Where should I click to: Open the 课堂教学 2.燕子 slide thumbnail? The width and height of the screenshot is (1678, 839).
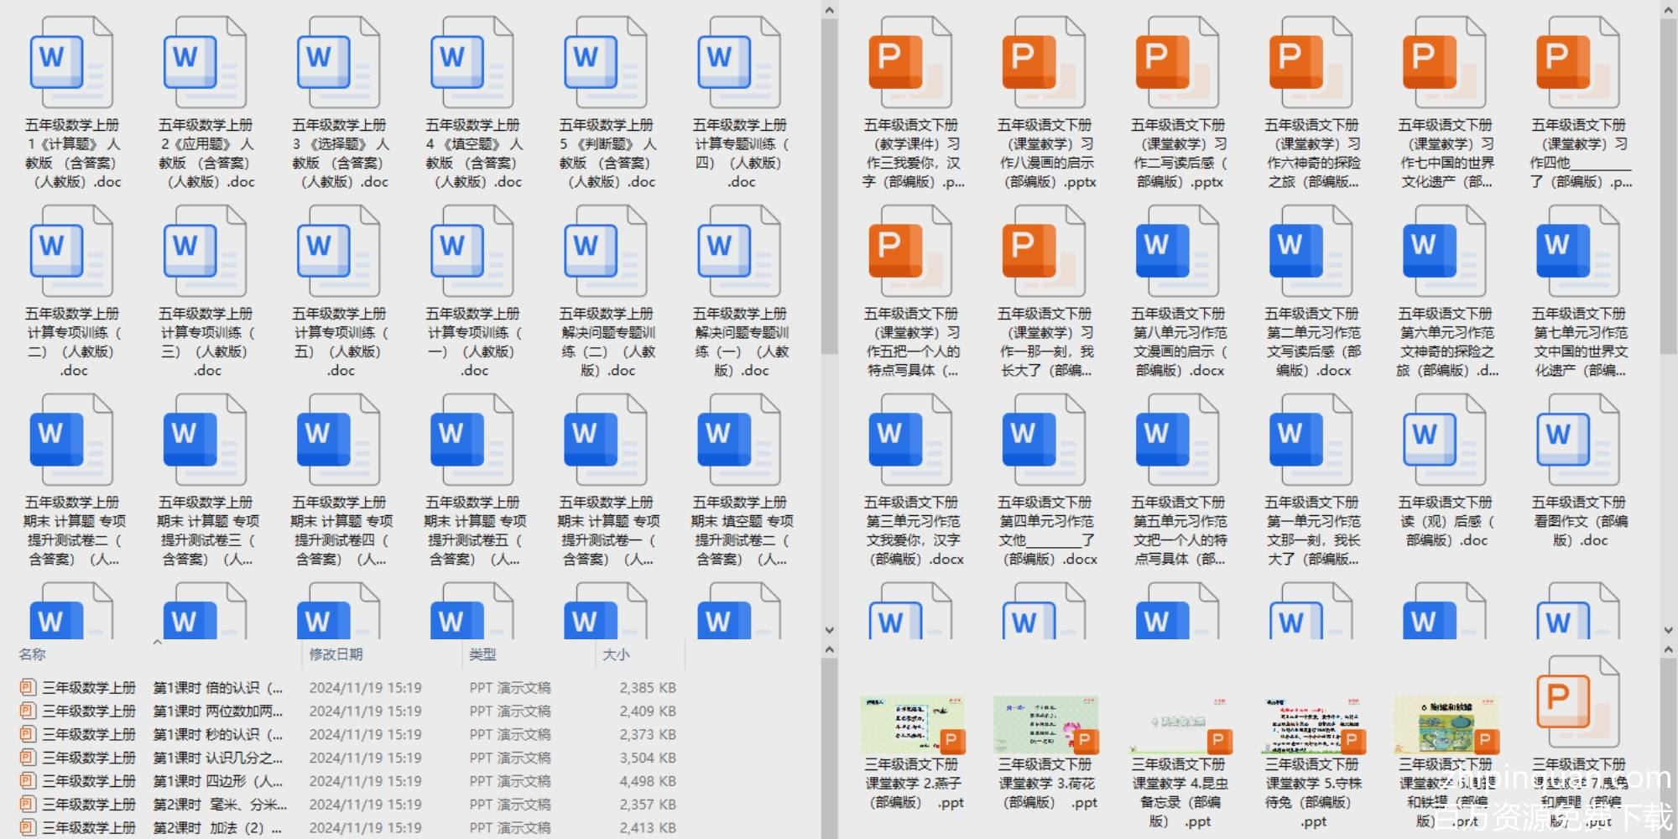tap(912, 724)
